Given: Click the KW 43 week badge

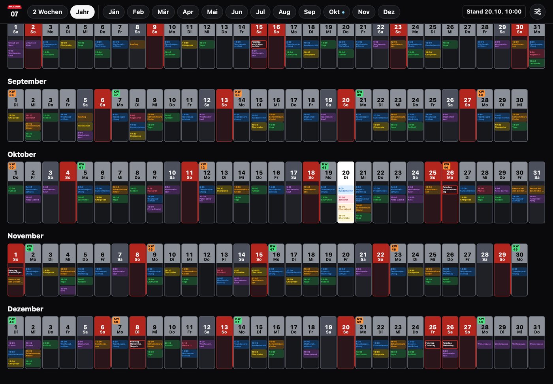Looking at the screenshot, I should click(x=325, y=165).
